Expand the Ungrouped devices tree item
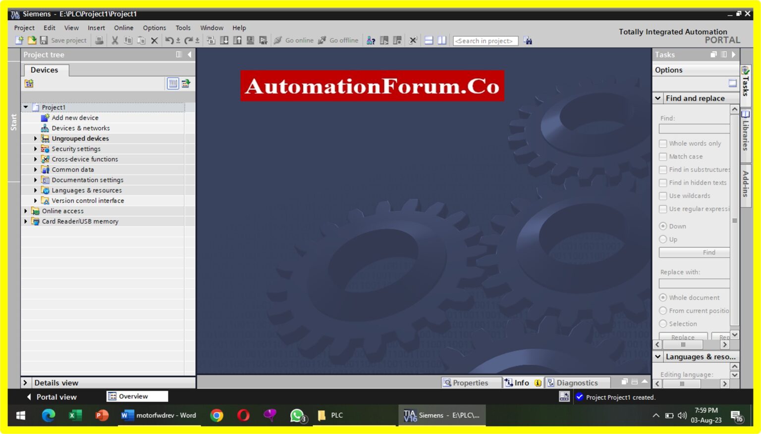This screenshot has height=434, width=761. pyautogui.click(x=35, y=138)
